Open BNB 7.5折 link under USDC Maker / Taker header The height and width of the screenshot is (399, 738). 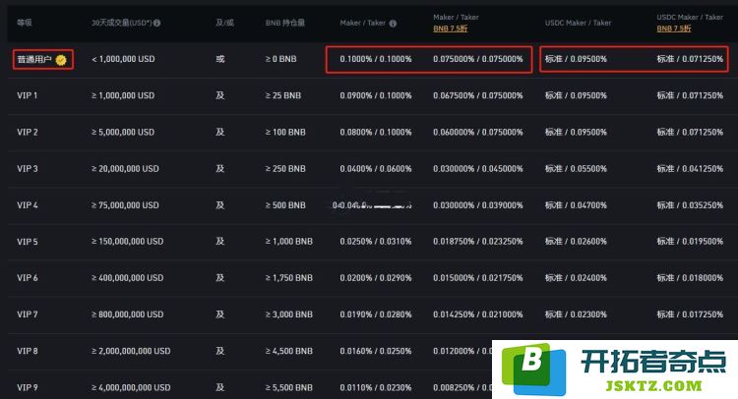pyautogui.click(x=673, y=28)
